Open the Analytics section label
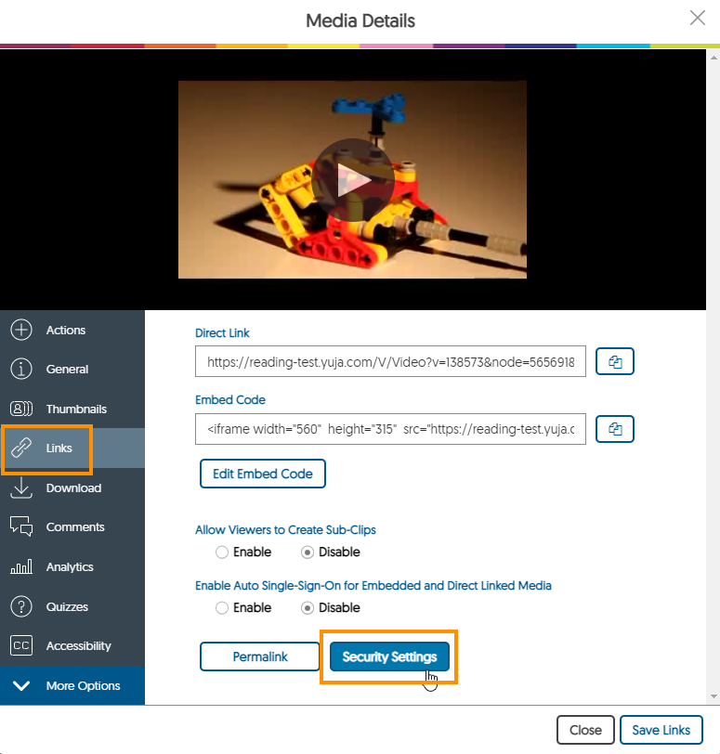The image size is (720, 754). [x=70, y=567]
